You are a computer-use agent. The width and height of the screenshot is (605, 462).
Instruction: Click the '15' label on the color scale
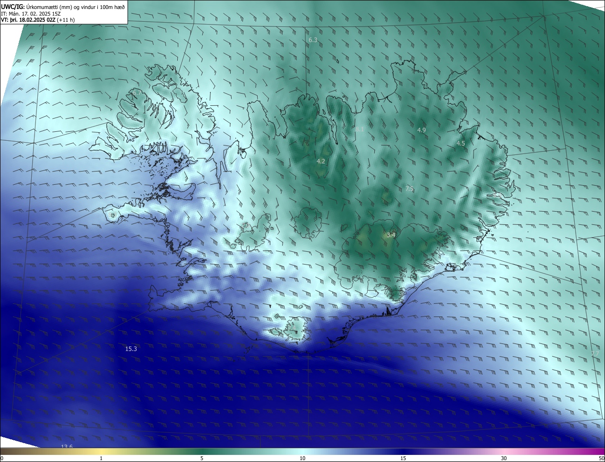[403, 458]
